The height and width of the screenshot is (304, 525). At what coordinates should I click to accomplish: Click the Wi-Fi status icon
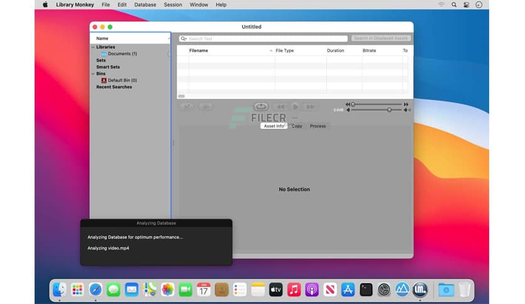point(441,4)
